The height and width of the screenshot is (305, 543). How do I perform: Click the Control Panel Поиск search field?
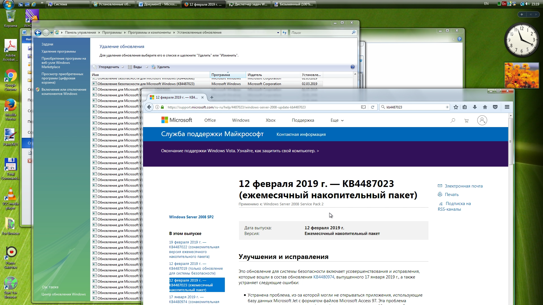pyautogui.click(x=323, y=32)
